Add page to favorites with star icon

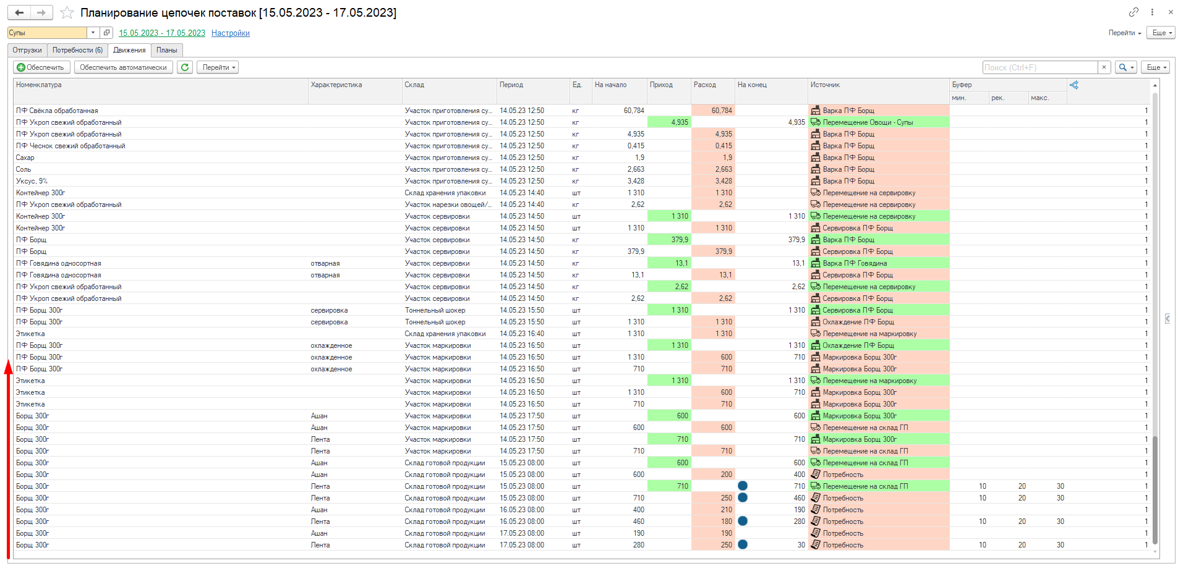point(67,13)
